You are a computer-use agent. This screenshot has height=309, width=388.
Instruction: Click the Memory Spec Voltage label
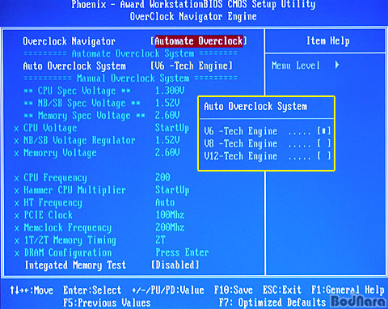[84, 116]
